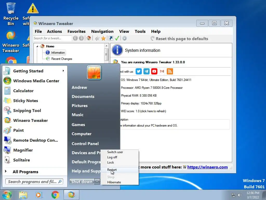Viewport: 266px width, 200px height.
Task: Open favorites with the gold star icon
Action: coord(103,39)
